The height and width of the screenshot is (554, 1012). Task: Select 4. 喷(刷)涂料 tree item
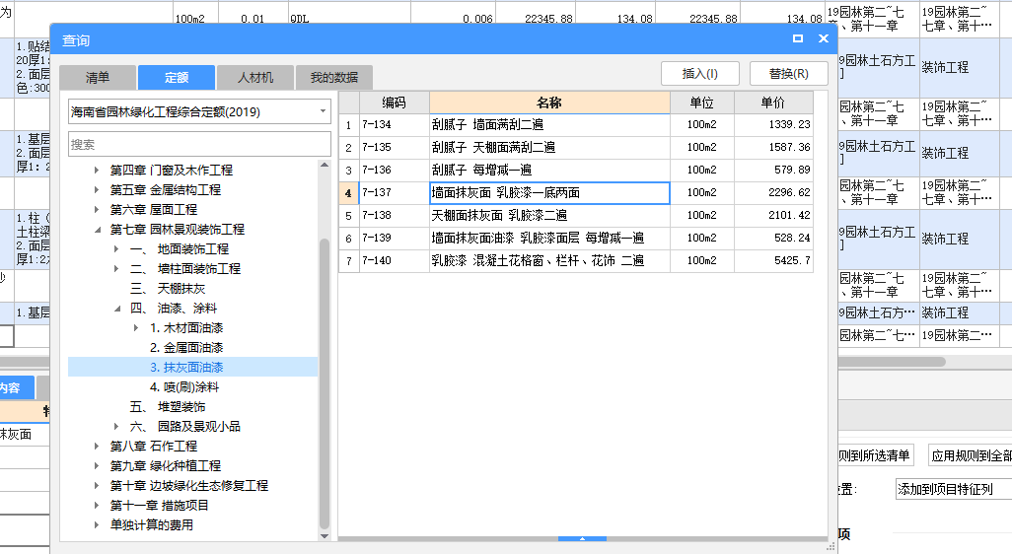(183, 387)
